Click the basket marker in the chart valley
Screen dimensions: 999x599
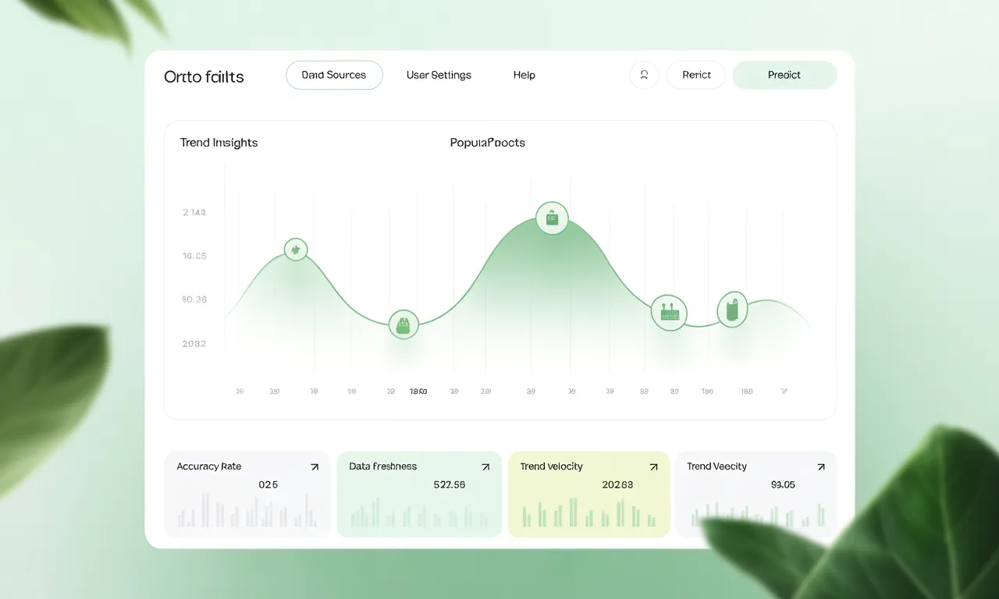(x=404, y=324)
